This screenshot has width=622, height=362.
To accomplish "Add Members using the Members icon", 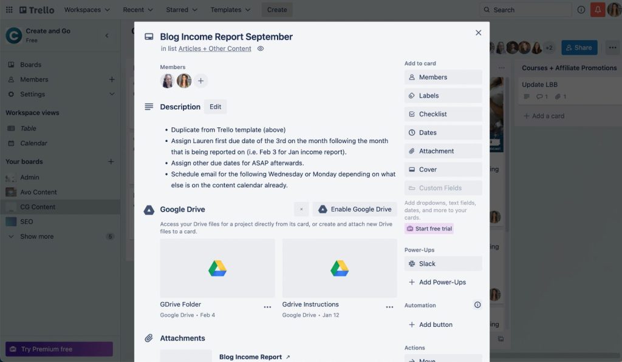I will 443,77.
